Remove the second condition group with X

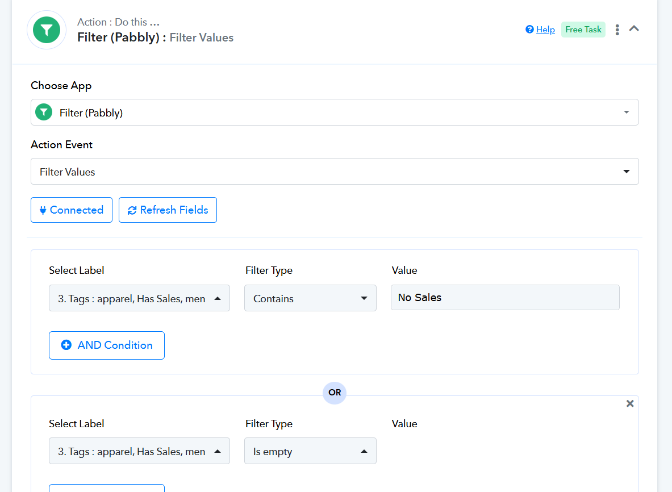(629, 403)
